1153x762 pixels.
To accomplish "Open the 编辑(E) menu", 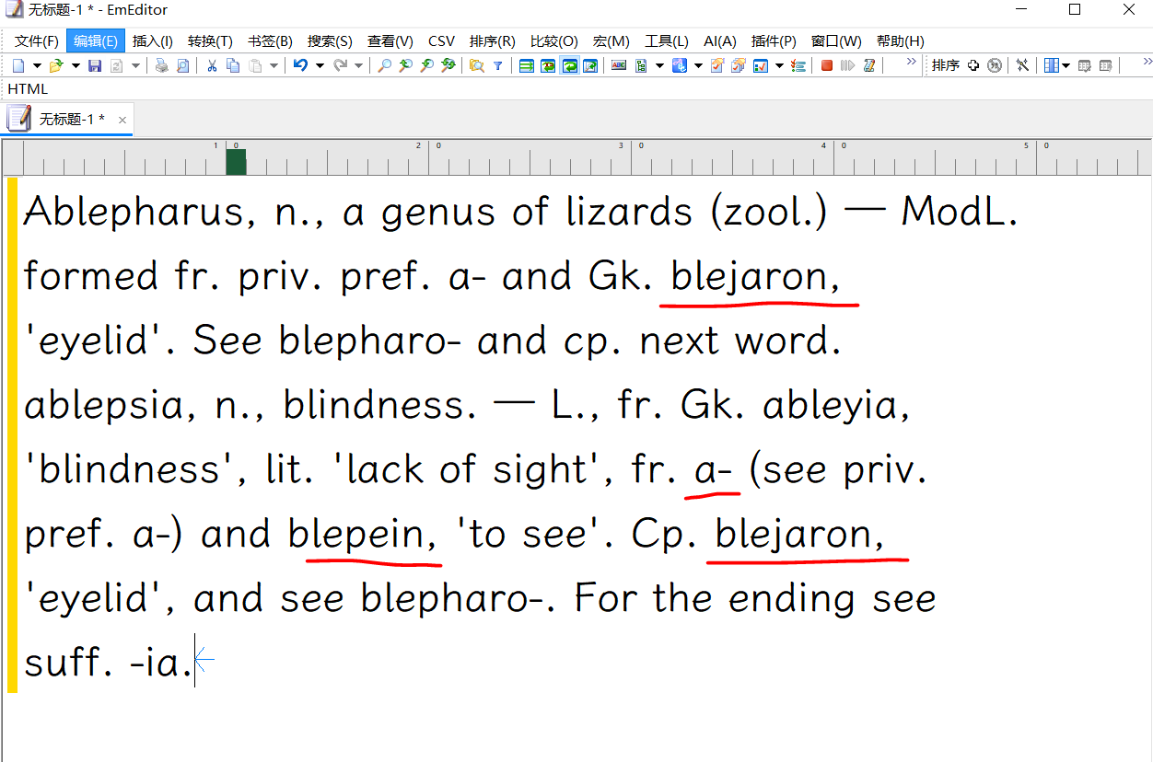I will (x=96, y=40).
